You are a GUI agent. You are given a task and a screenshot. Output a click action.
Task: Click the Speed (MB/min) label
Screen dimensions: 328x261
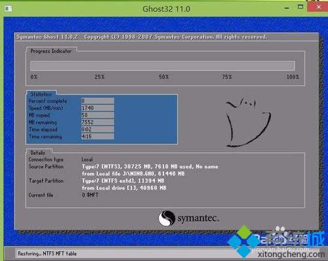point(46,108)
